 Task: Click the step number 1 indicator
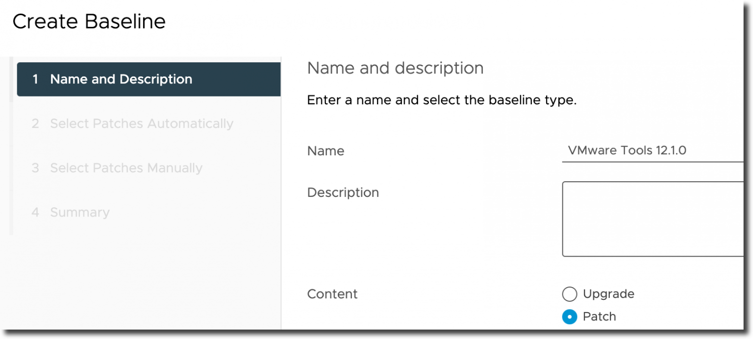[x=35, y=79]
